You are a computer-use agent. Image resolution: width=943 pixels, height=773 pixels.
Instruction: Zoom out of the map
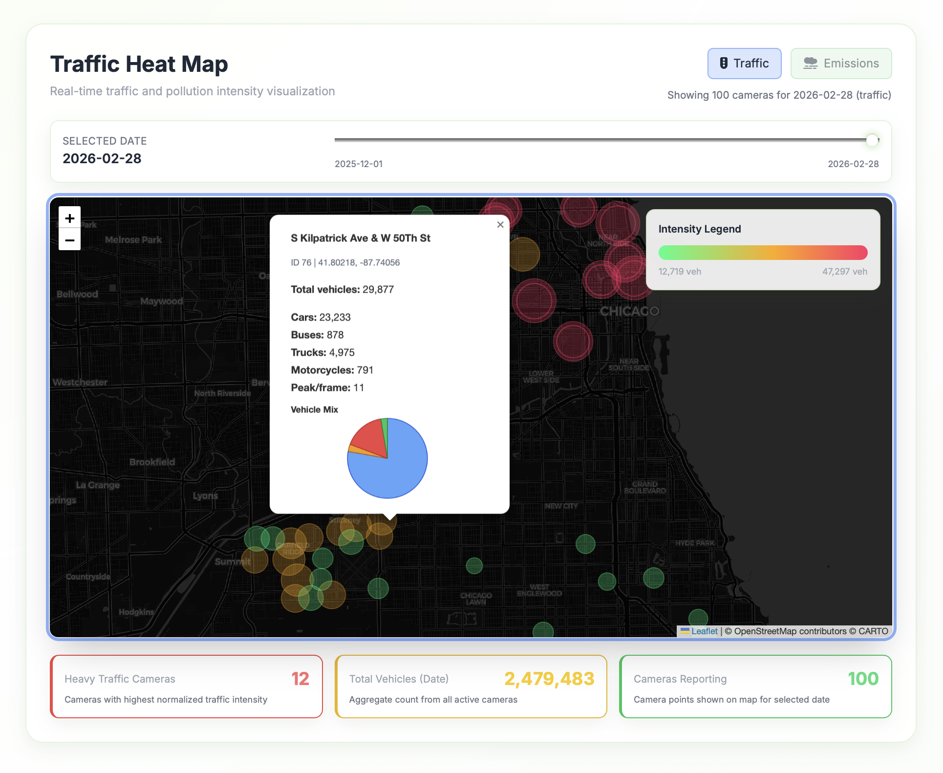click(69, 240)
